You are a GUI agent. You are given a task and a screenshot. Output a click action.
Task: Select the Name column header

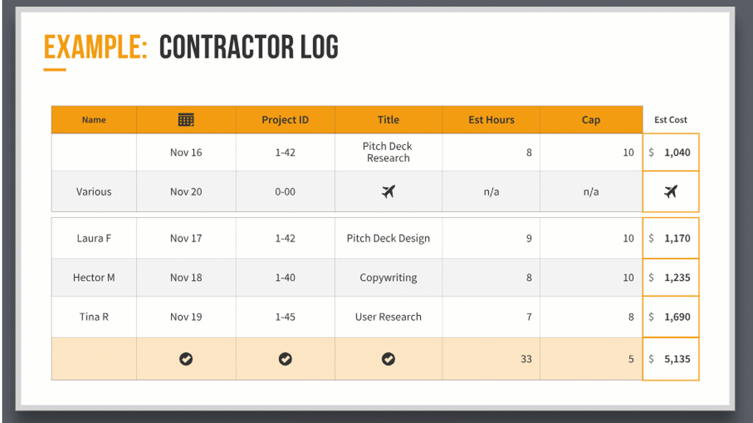(94, 120)
